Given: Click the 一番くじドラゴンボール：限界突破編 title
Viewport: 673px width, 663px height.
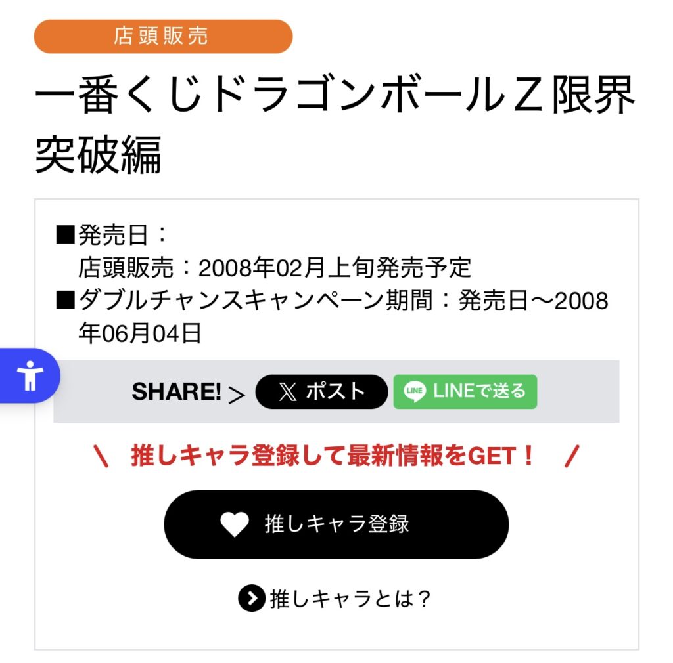Looking at the screenshot, I should point(335,125).
